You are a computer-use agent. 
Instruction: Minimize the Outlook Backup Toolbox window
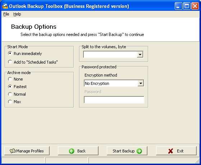click(178, 6)
